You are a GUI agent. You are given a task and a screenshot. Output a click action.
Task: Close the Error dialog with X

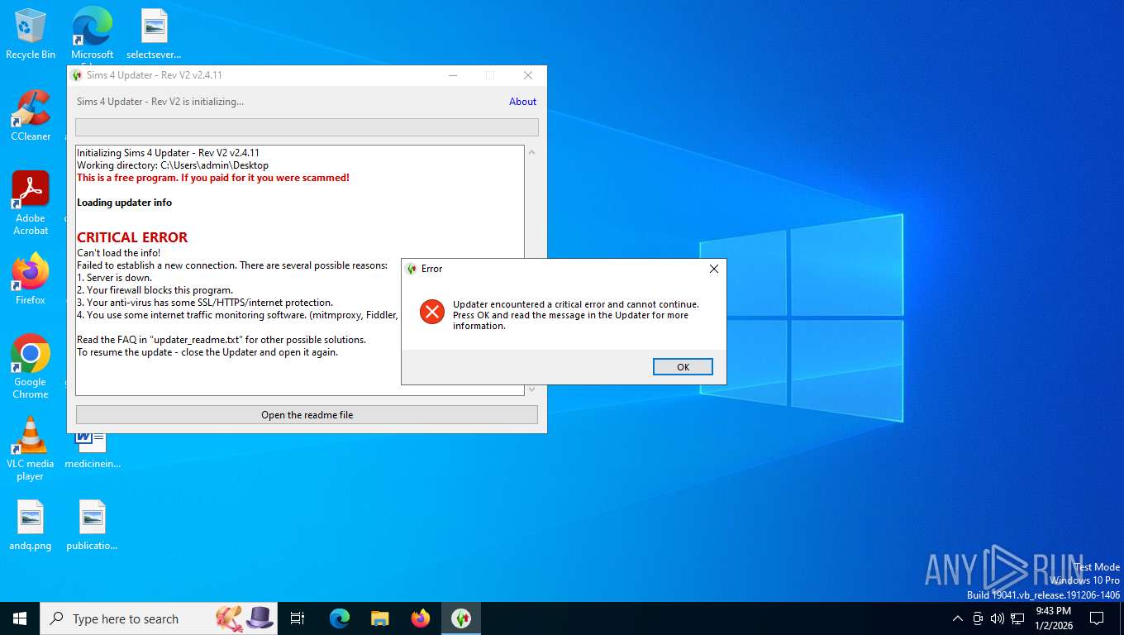(x=714, y=269)
